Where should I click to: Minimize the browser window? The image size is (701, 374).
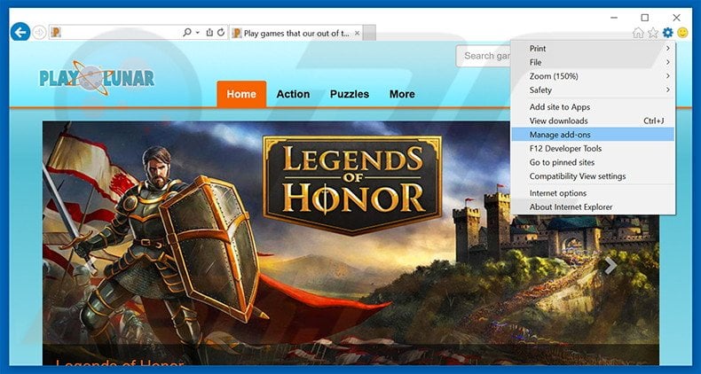click(614, 18)
